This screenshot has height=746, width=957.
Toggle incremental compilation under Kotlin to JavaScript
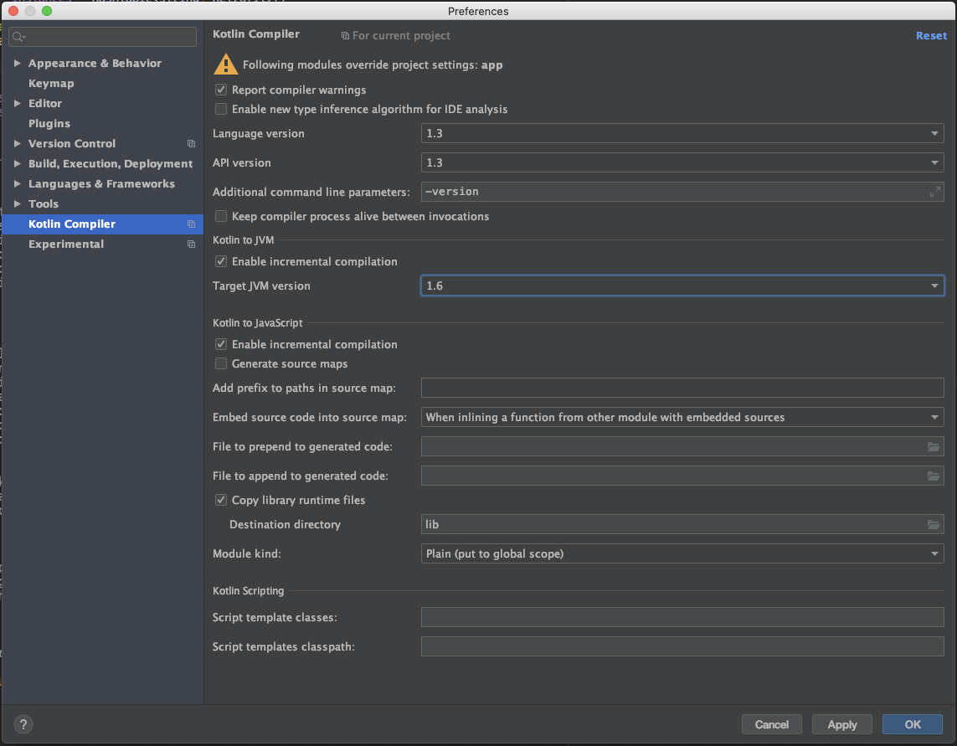tap(221, 344)
